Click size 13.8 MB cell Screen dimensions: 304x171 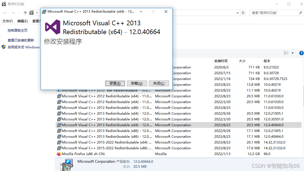point(253,84)
